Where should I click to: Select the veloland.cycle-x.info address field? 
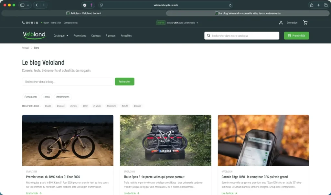point(166,5)
